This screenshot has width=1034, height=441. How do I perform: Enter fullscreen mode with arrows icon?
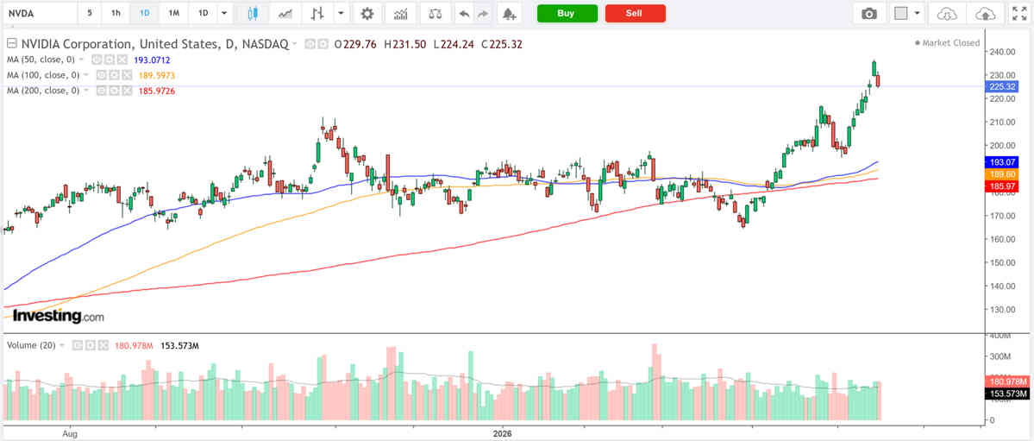(1018, 13)
